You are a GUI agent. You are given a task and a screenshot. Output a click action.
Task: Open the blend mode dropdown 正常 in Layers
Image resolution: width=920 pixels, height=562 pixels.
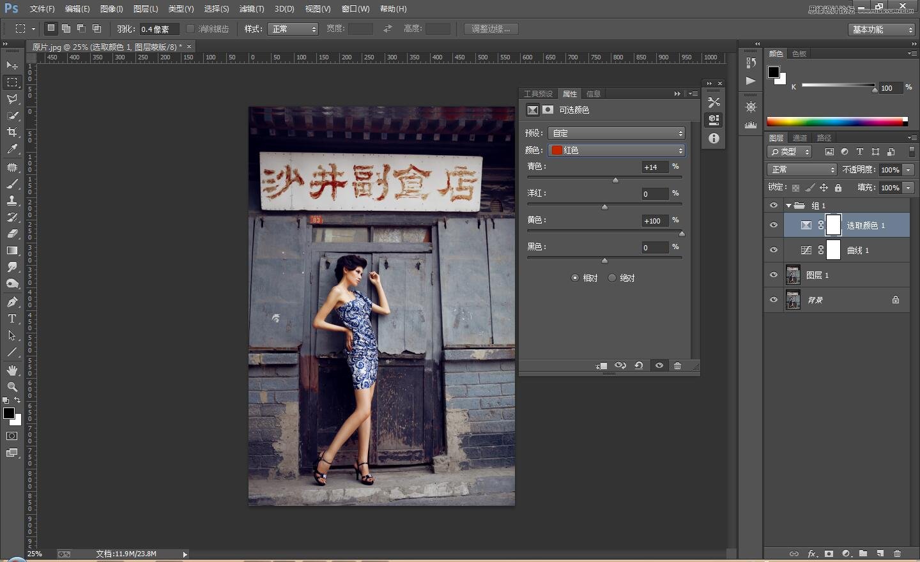tap(802, 170)
